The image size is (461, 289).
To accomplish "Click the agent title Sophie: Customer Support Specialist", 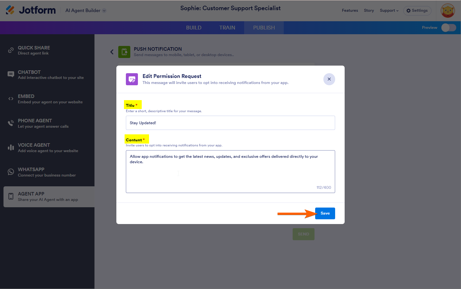I will [x=230, y=8].
